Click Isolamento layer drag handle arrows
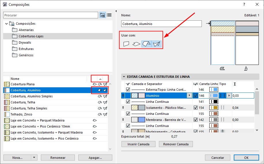264x164 pixels. tap(123, 108)
